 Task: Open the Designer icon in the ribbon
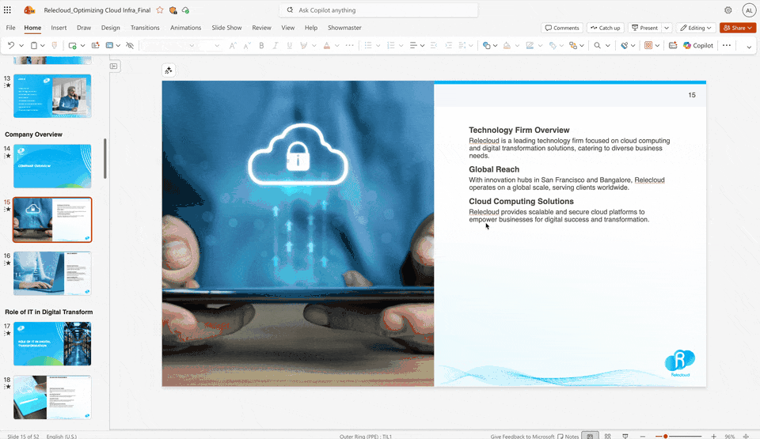pos(673,45)
